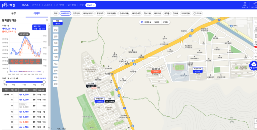
Task: Click the left handle of date range slider
Action: (x=4, y=82)
